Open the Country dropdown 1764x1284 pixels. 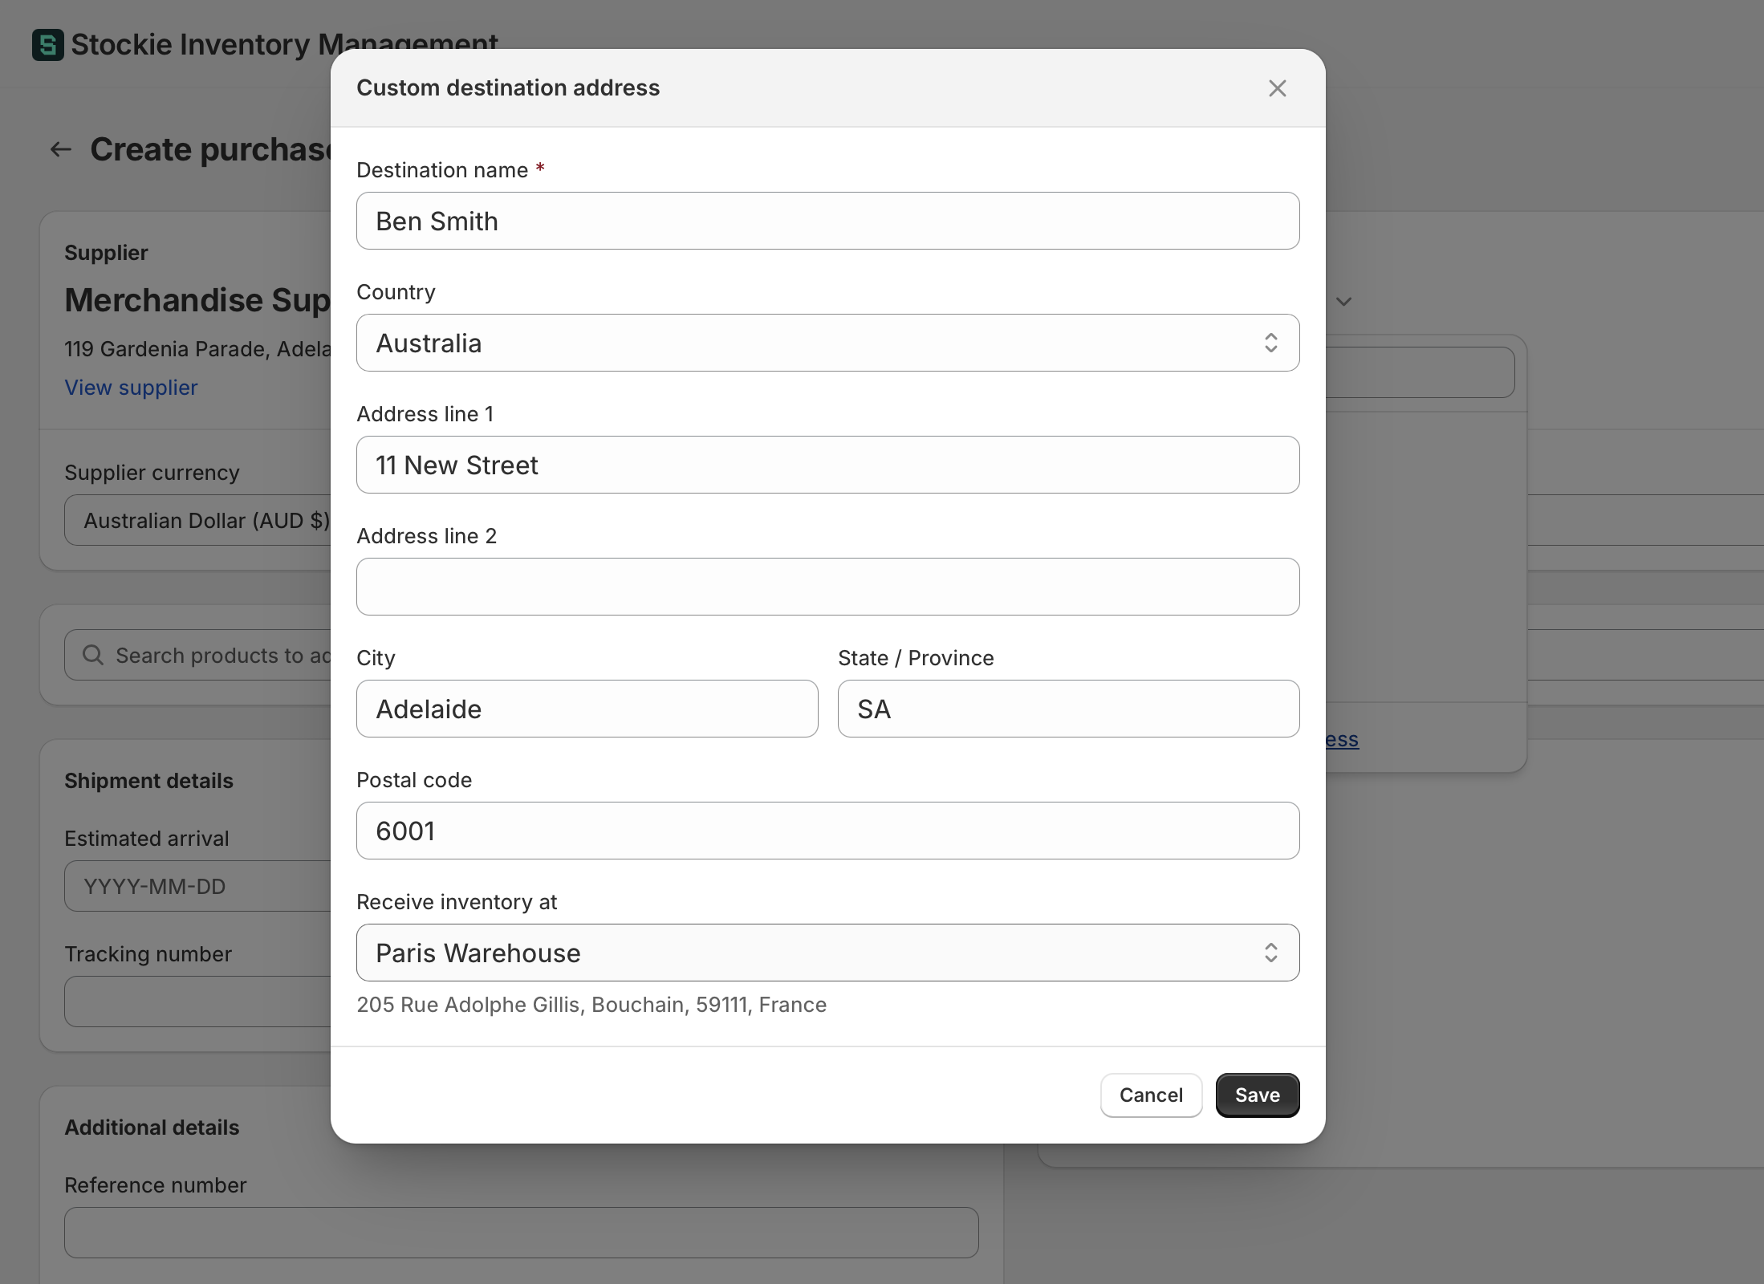[x=827, y=343]
